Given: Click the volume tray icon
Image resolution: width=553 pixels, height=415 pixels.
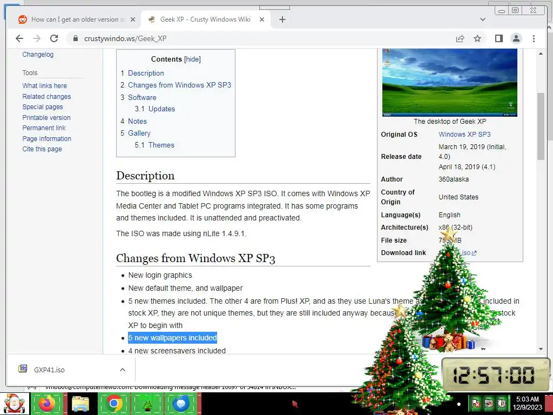Looking at the screenshot, I should point(502,403).
